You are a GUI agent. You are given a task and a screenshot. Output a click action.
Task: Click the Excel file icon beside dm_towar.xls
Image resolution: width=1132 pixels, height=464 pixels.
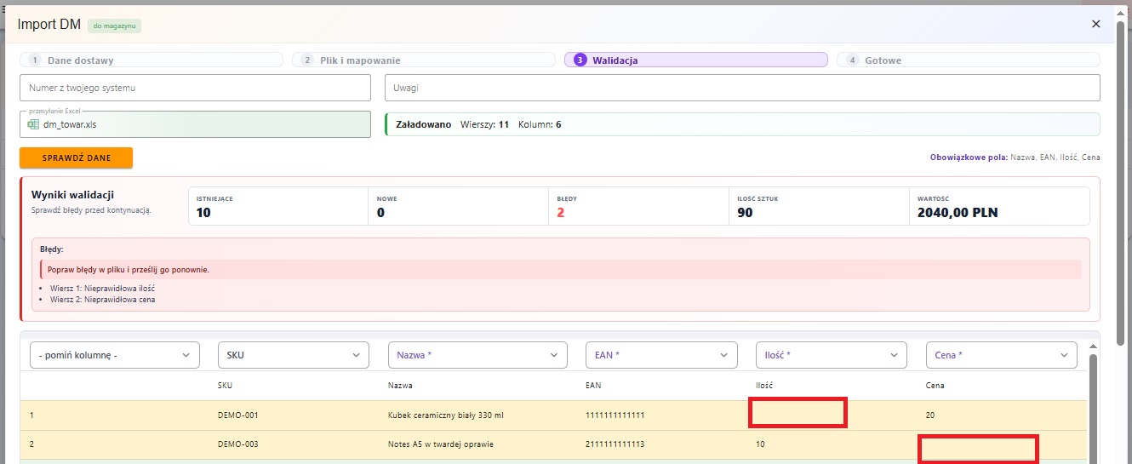(33, 124)
